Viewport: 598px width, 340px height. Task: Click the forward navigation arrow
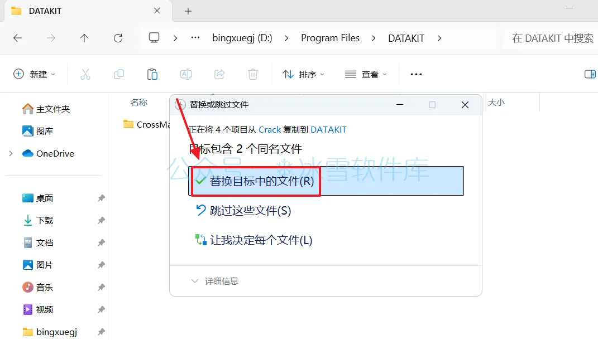[51, 38]
